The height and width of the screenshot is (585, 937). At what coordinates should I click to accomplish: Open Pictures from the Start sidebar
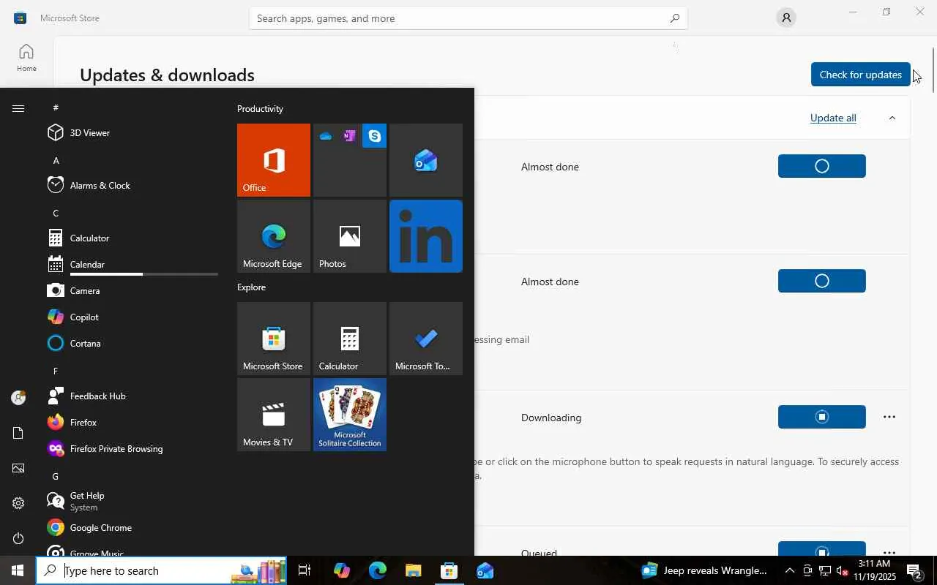tap(18, 468)
